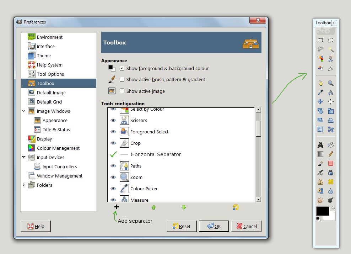
Task: Select the Smudge tool in the Toolbox
Action: tap(321, 200)
